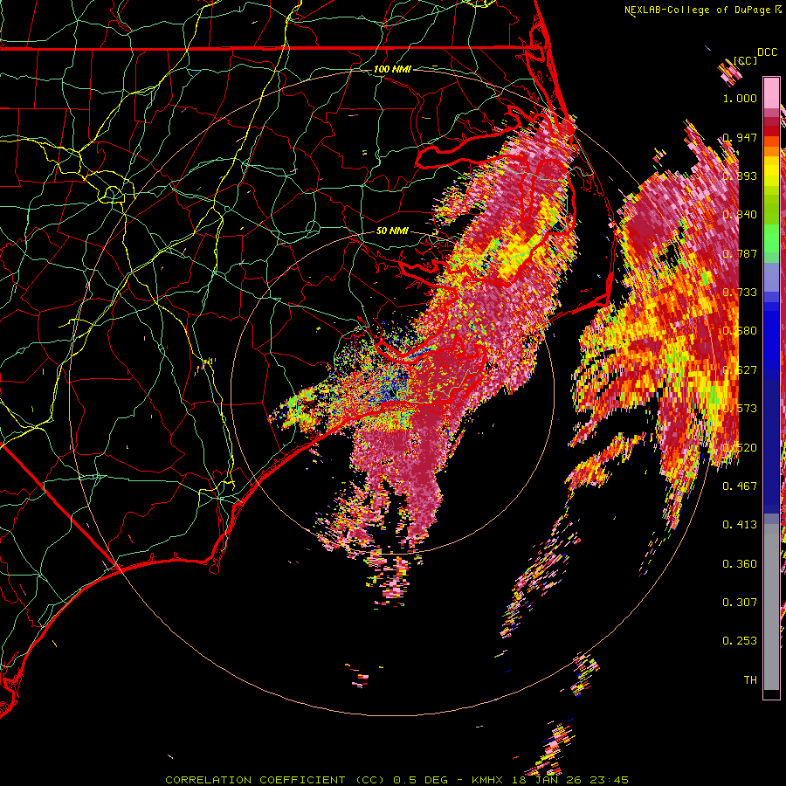The width and height of the screenshot is (786, 786).
Task: Click the KMHX station ID in caption
Action: 486,780
